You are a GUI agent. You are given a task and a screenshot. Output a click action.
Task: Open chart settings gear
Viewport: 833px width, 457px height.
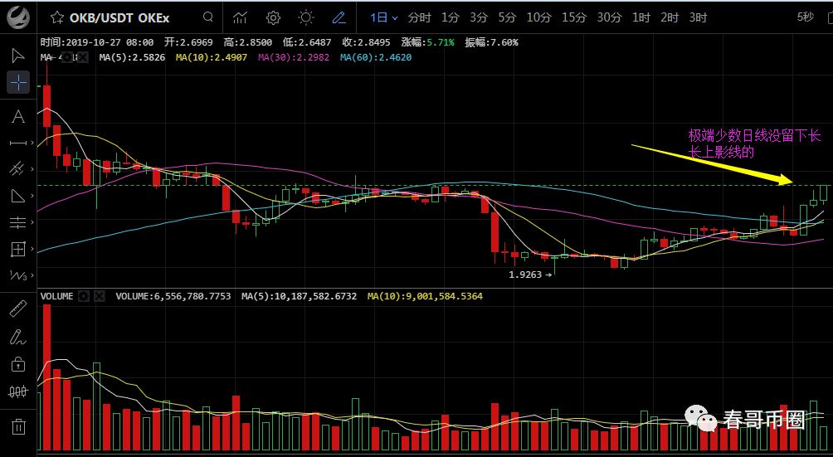point(273,17)
